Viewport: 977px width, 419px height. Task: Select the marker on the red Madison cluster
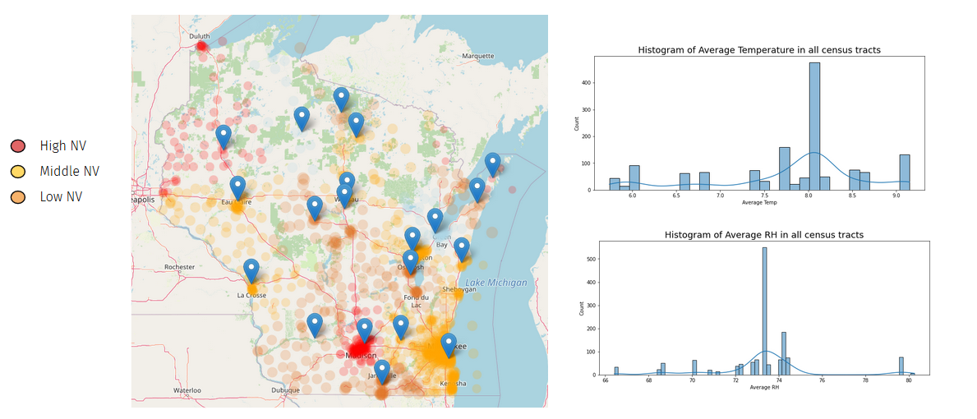pos(365,330)
